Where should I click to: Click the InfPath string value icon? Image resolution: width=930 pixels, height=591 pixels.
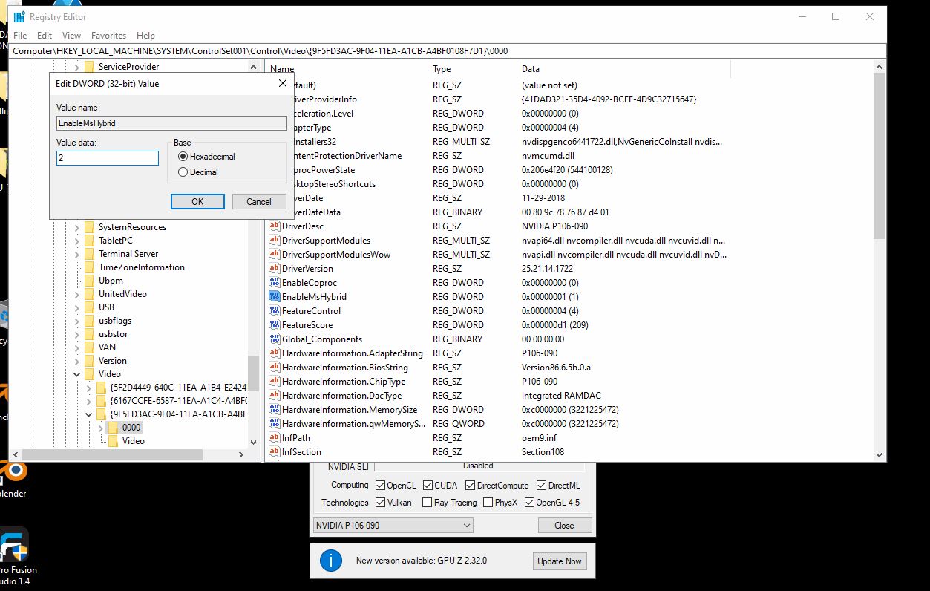click(275, 438)
